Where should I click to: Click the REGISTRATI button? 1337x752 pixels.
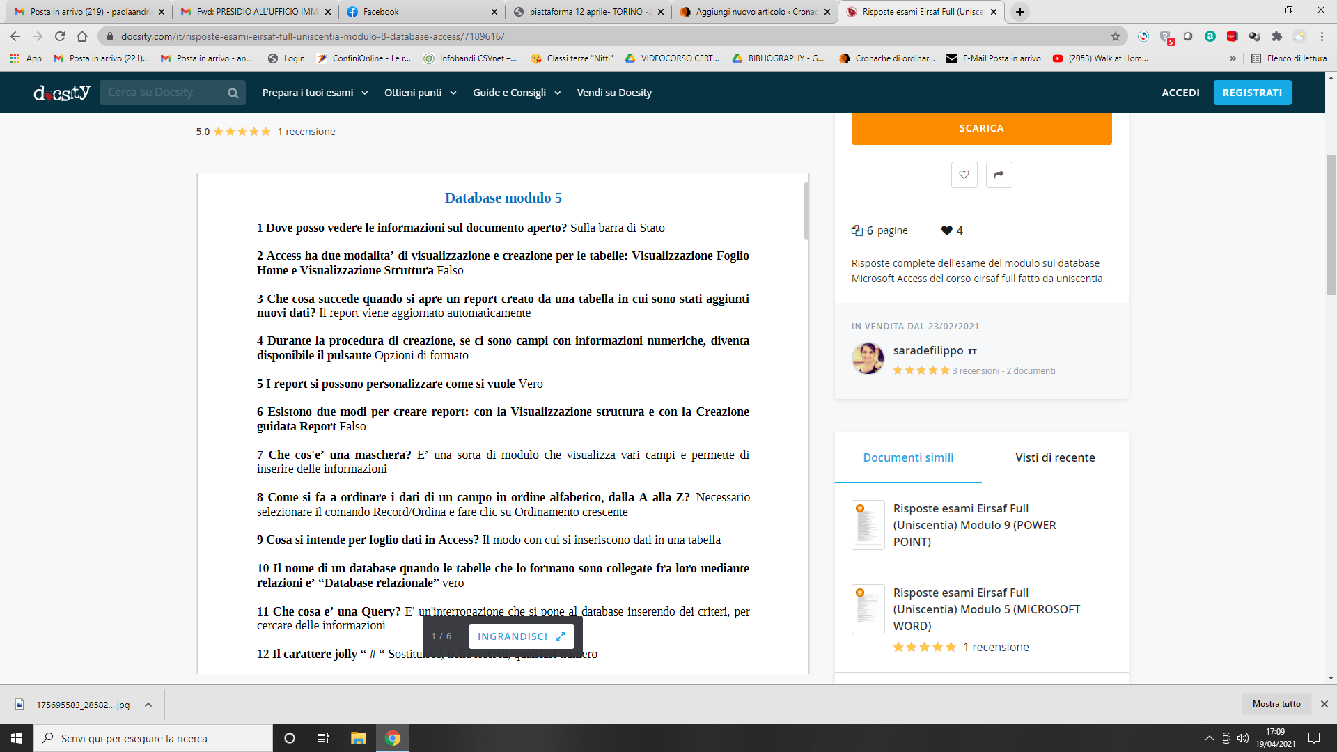(1252, 93)
